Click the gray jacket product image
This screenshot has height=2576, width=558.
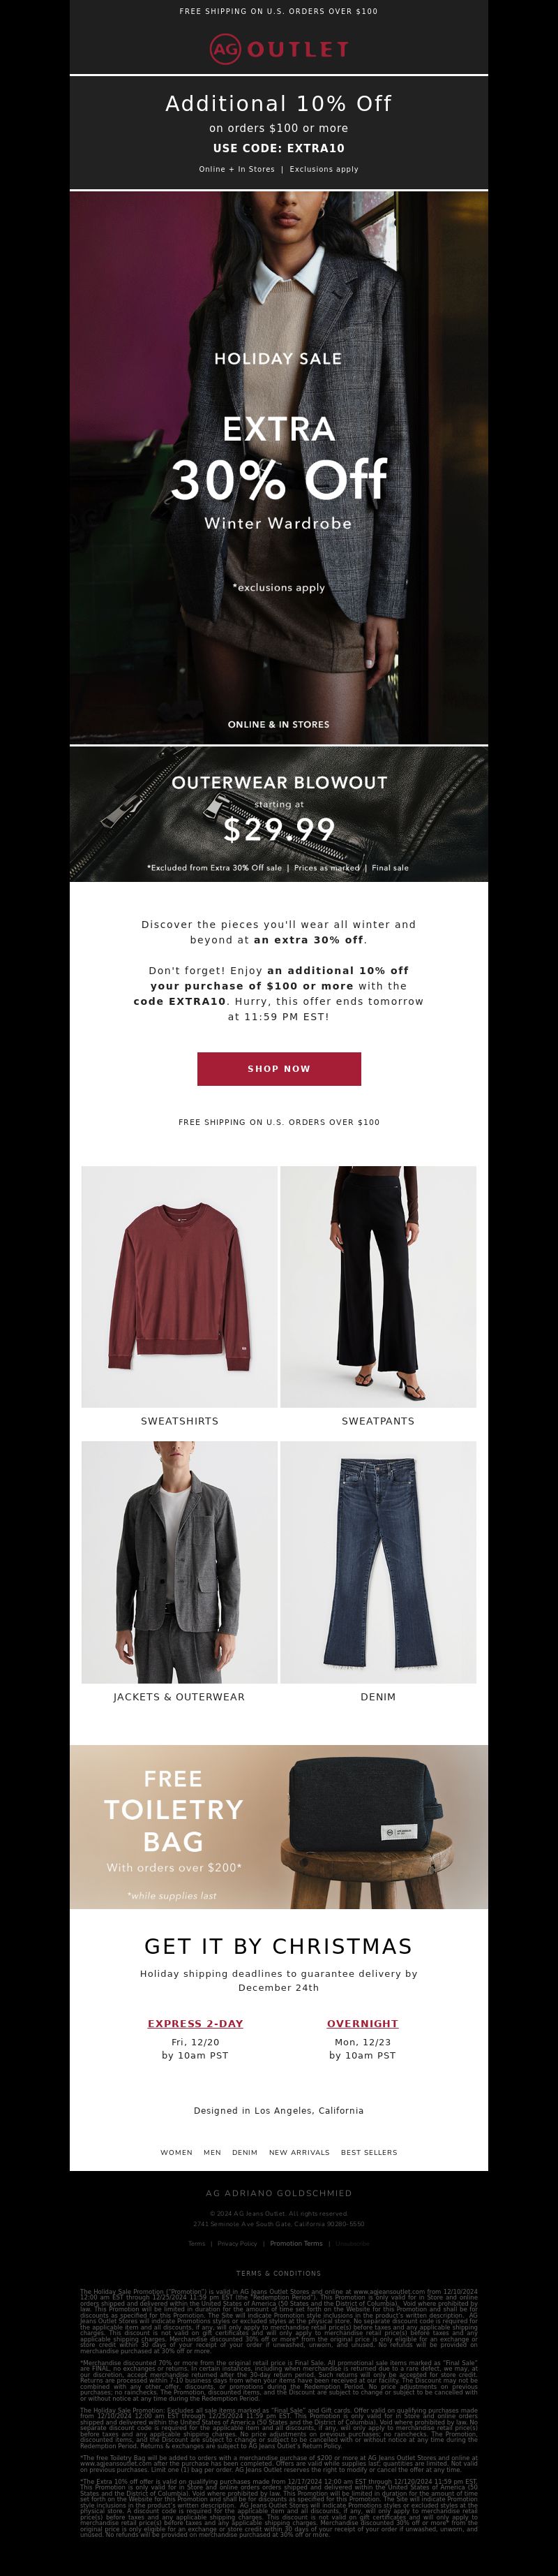click(x=180, y=1562)
